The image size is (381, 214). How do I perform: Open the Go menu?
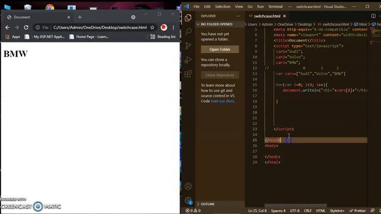(x=250, y=7)
